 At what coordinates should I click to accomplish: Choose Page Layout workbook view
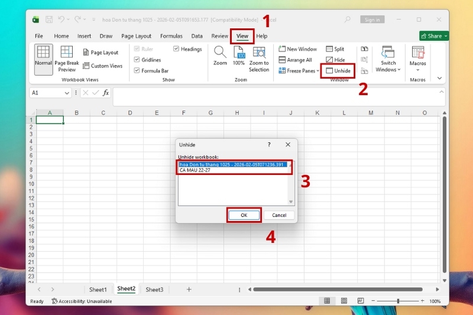(101, 53)
